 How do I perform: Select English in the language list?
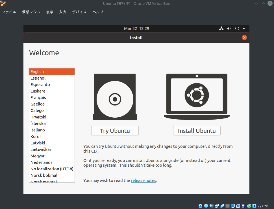[x=52, y=72]
